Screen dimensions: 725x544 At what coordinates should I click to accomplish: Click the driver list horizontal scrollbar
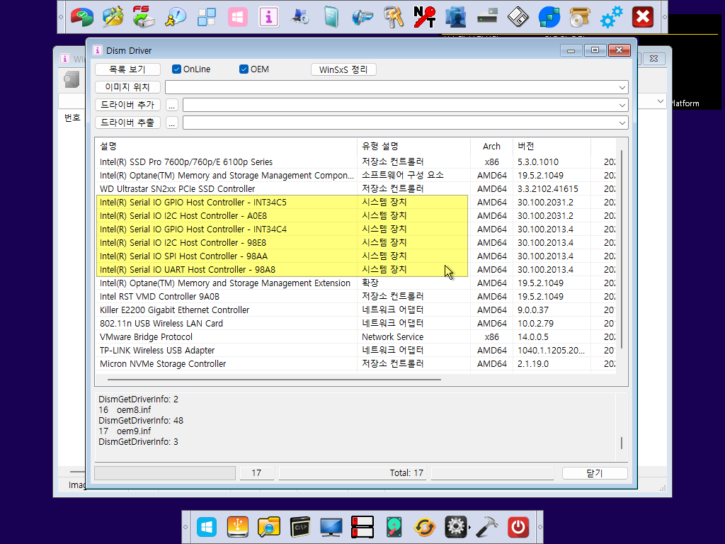click(x=274, y=380)
